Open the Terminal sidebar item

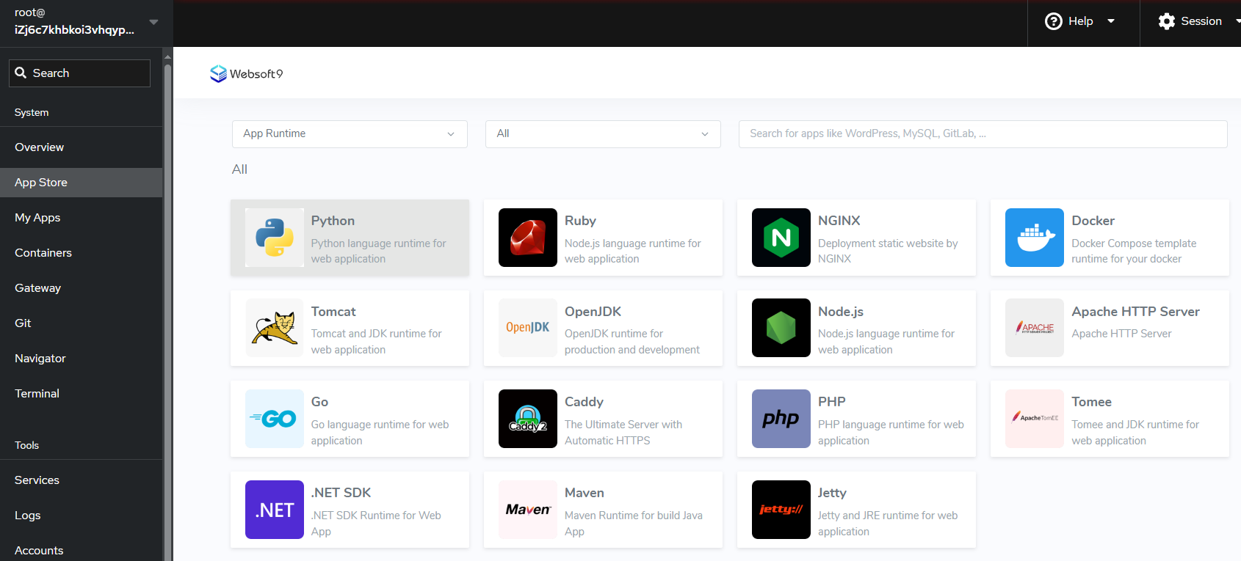click(x=37, y=394)
